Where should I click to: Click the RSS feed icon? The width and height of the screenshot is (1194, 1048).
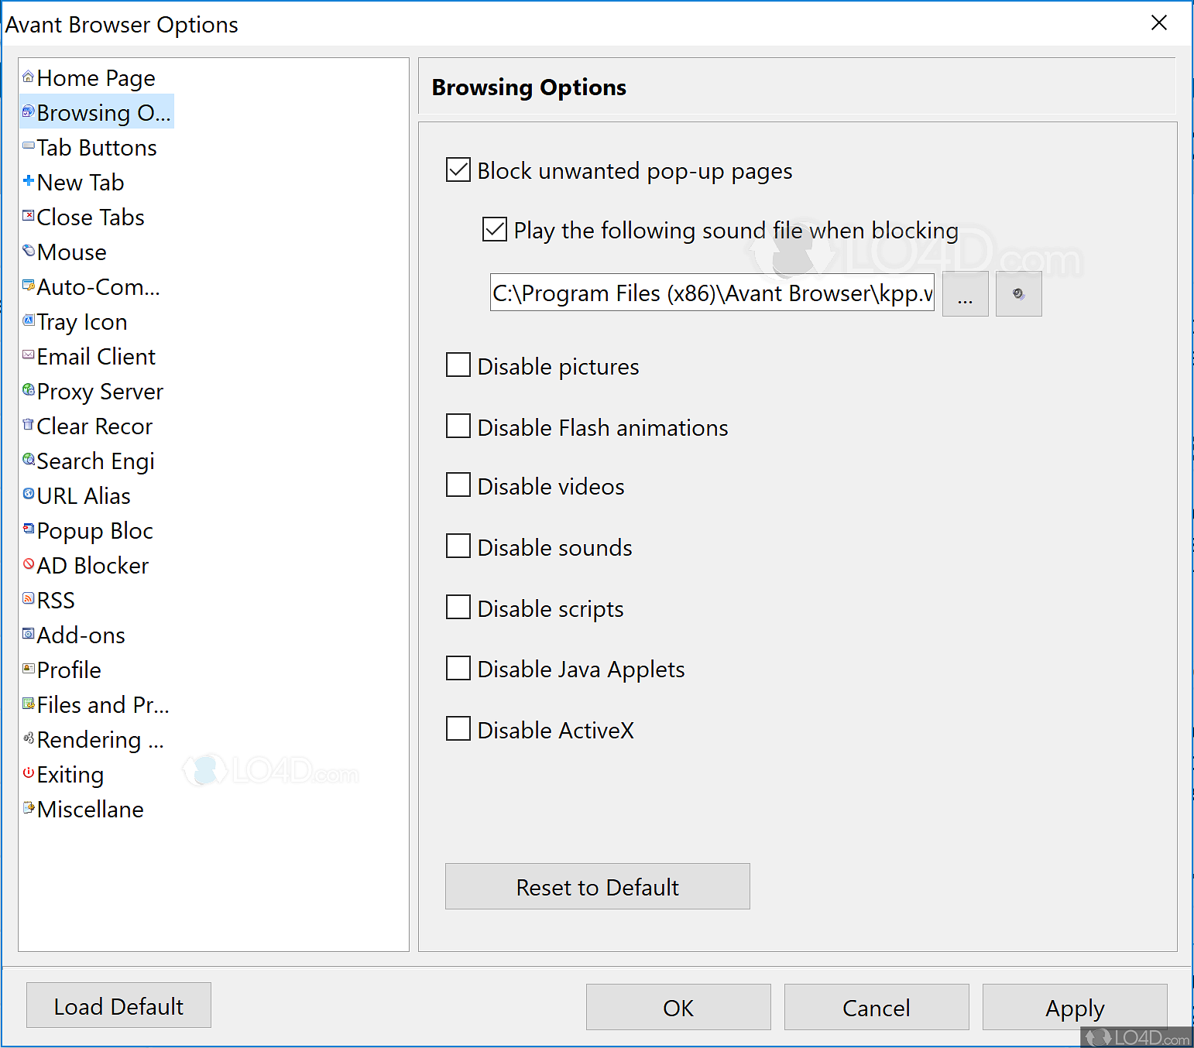28,600
